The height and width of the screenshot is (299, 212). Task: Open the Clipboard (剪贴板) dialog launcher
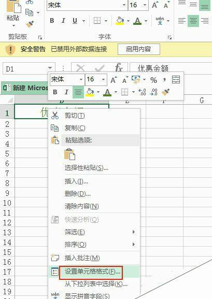pos(40,37)
